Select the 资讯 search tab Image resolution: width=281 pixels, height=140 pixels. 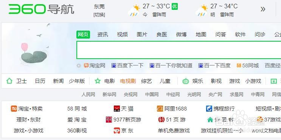click(x=103, y=34)
